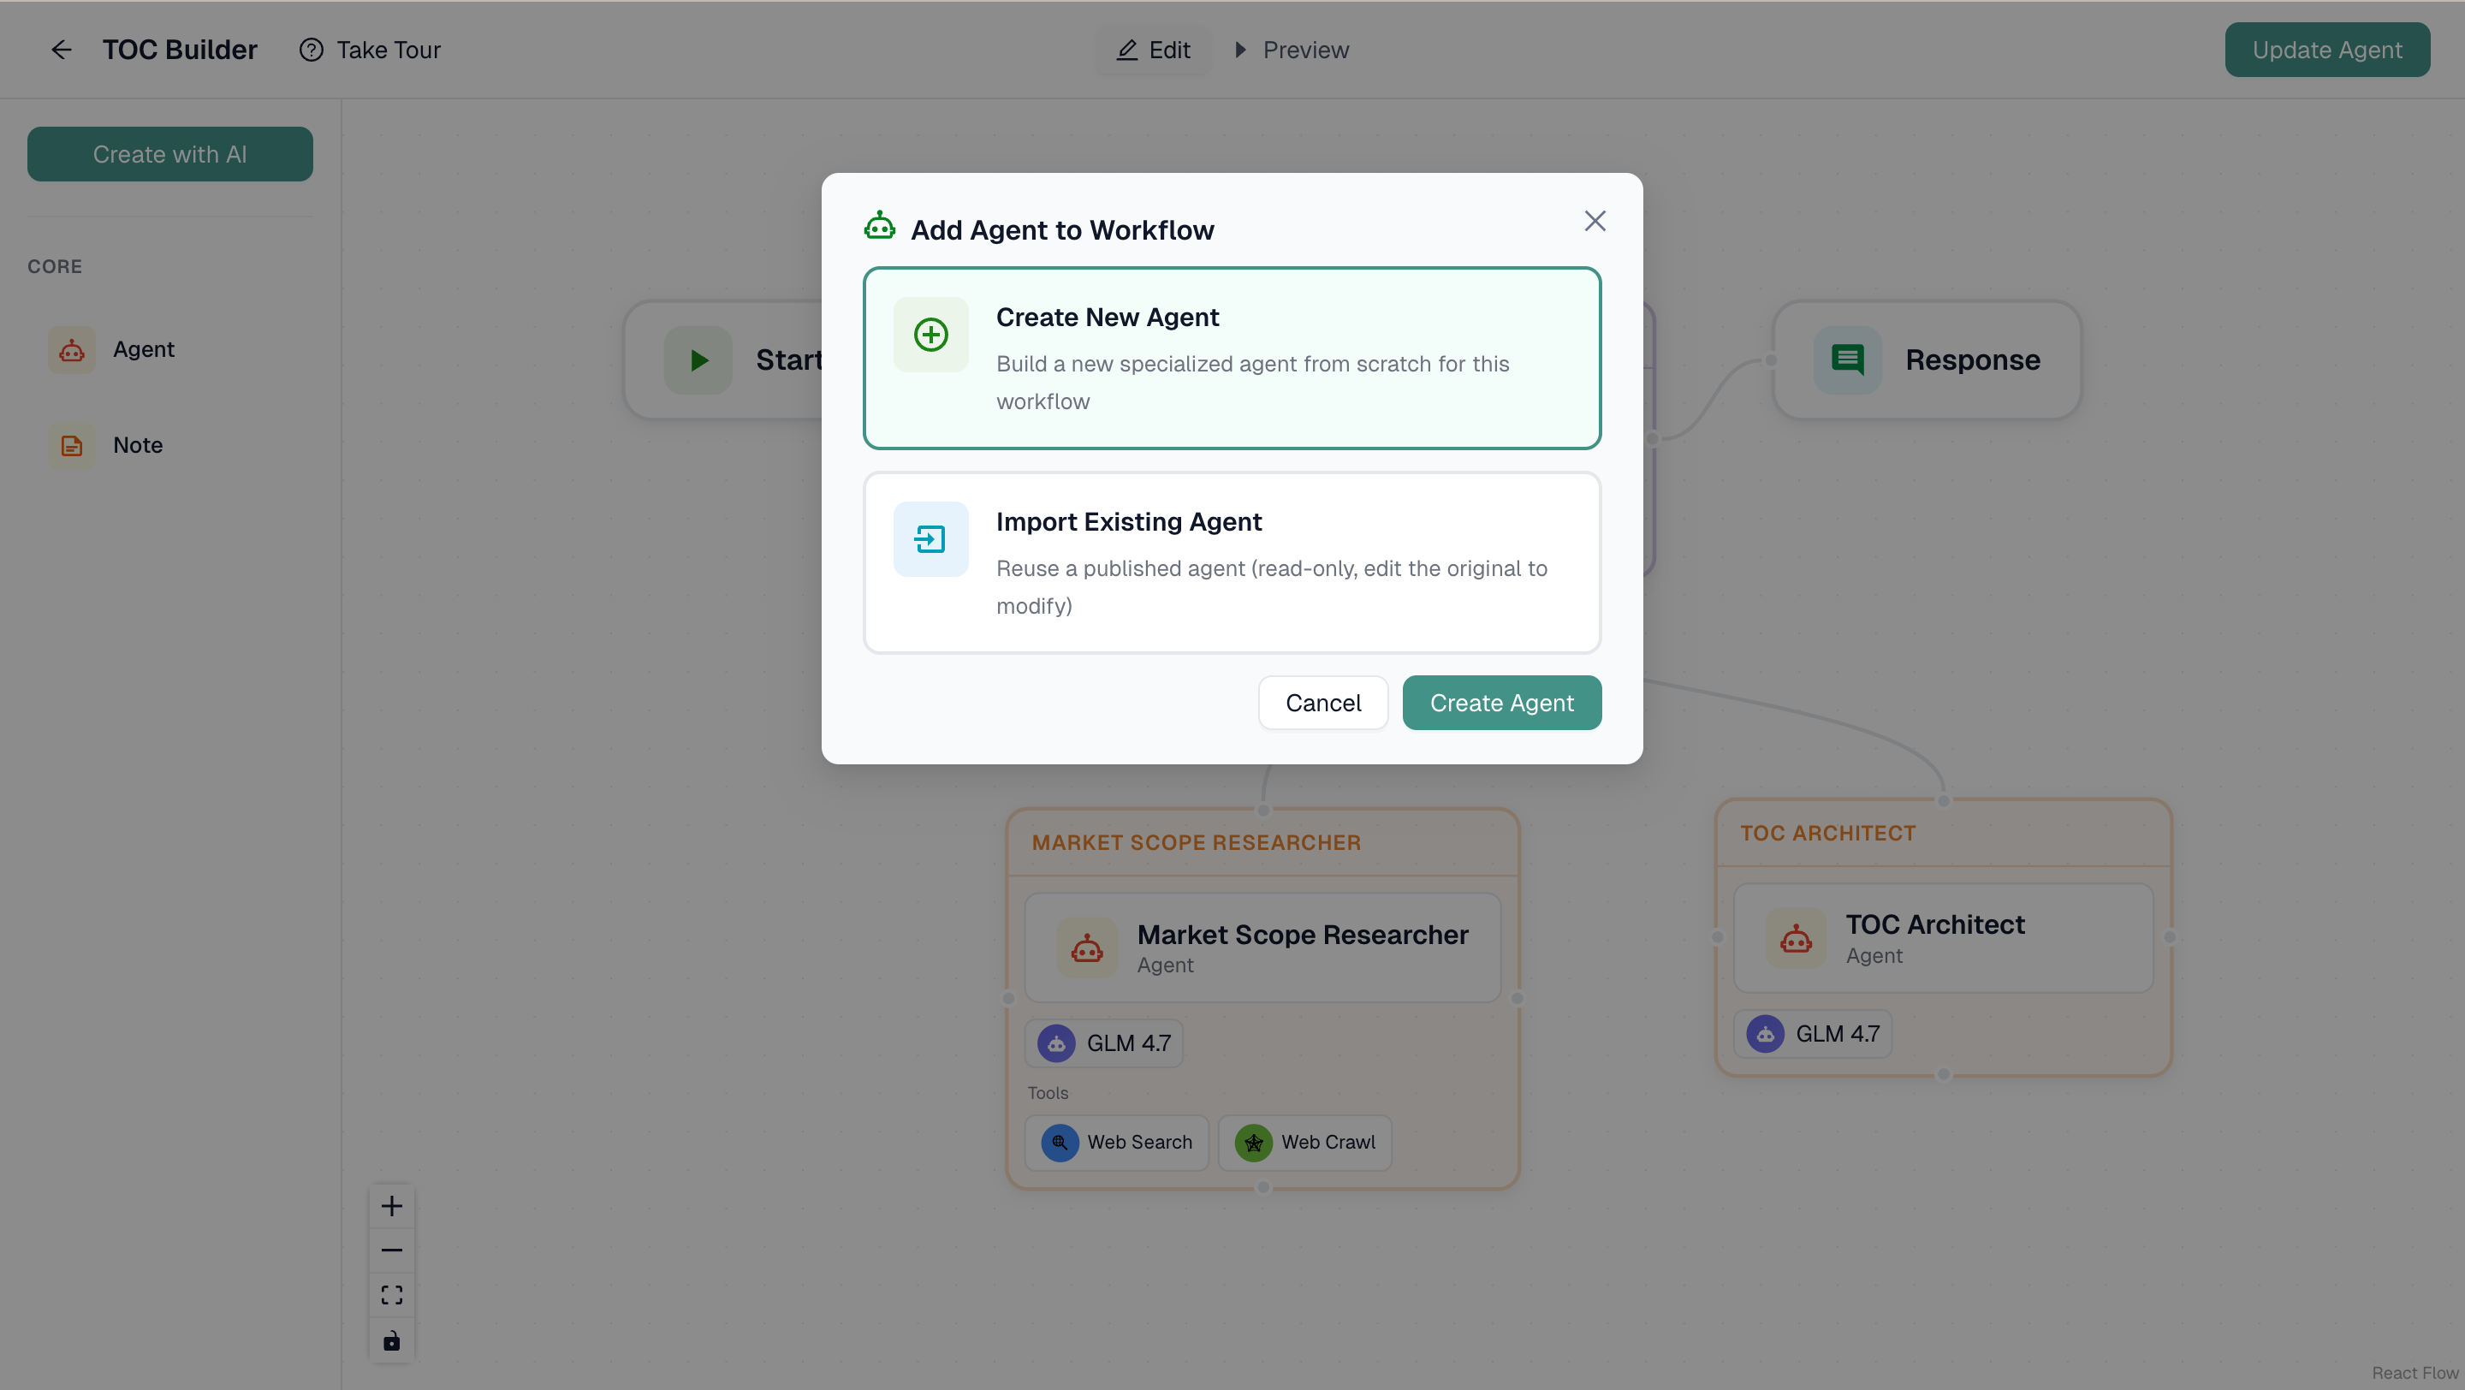The image size is (2465, 1390).
Task: Click the Web Crawl tool chip
Action: coord(1305,1143)
